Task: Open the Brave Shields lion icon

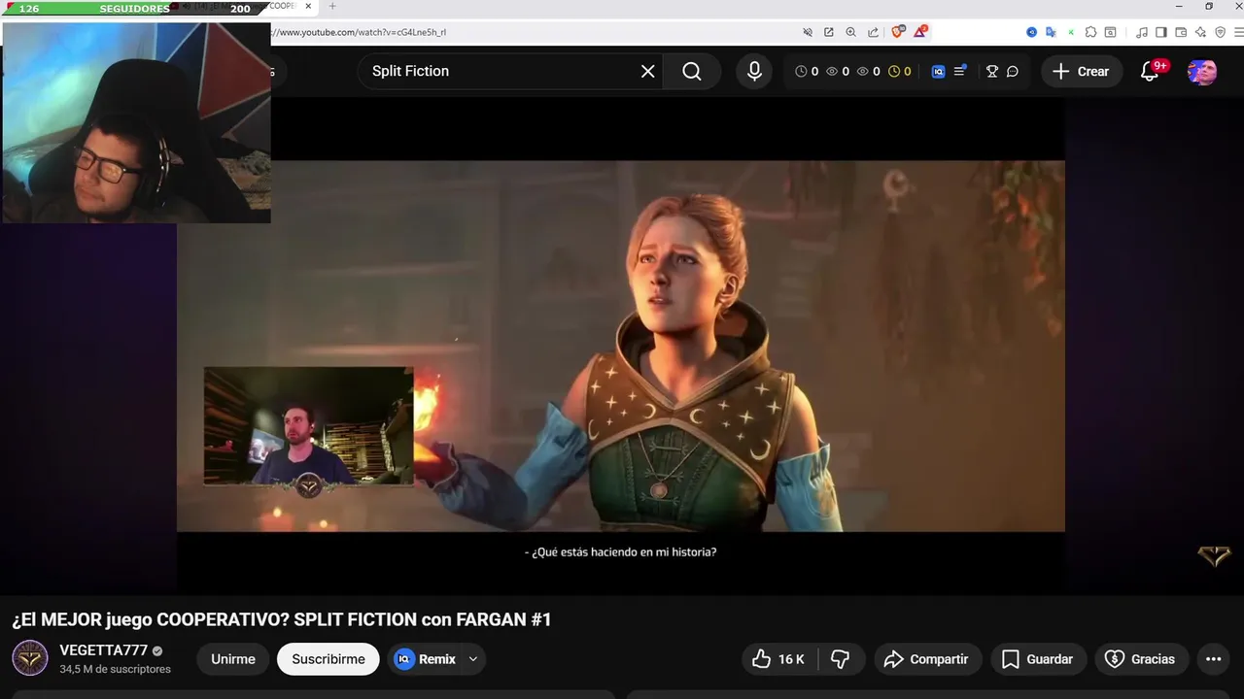Action: [x=898, y=32]
